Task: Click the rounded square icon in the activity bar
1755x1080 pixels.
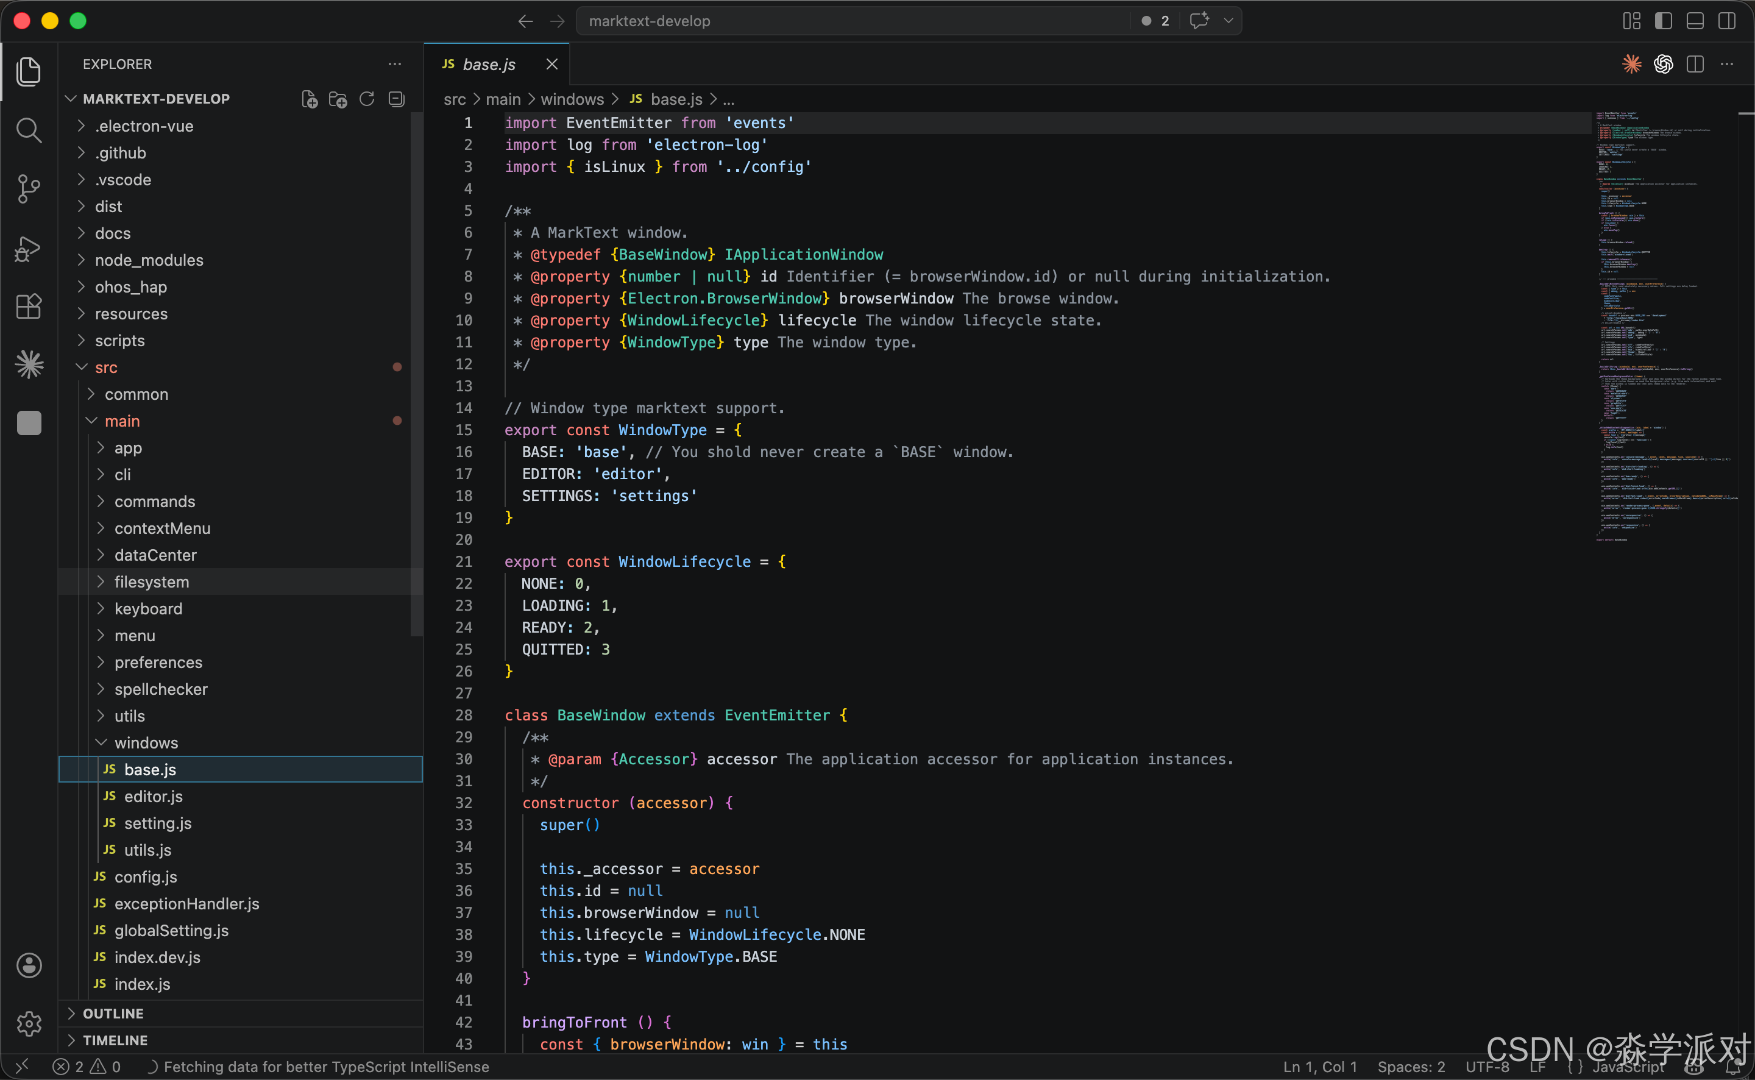Action: point(29,423)
